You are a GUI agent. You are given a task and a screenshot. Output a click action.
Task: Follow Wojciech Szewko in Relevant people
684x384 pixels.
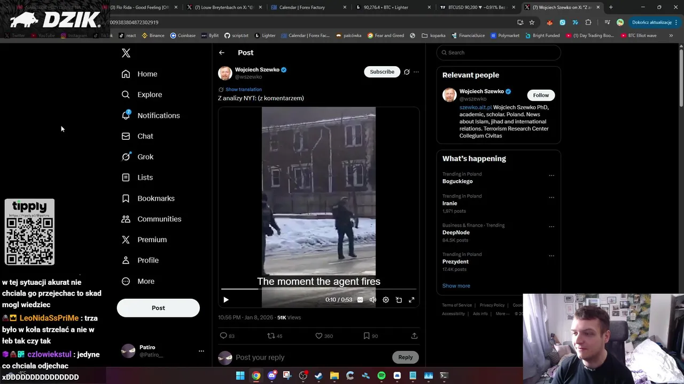(541, 95)
